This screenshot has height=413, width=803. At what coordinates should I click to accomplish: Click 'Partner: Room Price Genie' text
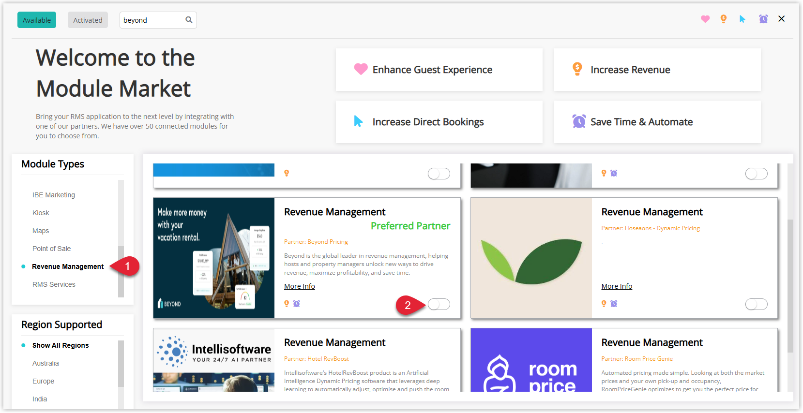[x=637, y=359]
